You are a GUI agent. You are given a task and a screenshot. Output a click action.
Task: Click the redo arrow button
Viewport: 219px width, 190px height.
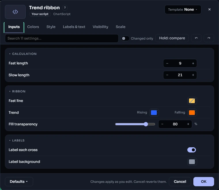[x=209, y=38]
